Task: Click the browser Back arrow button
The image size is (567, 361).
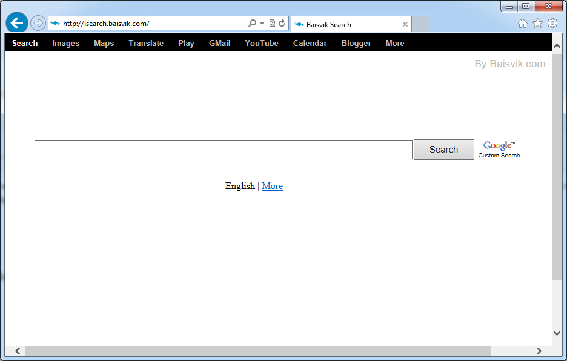Action: coord(16,23)
